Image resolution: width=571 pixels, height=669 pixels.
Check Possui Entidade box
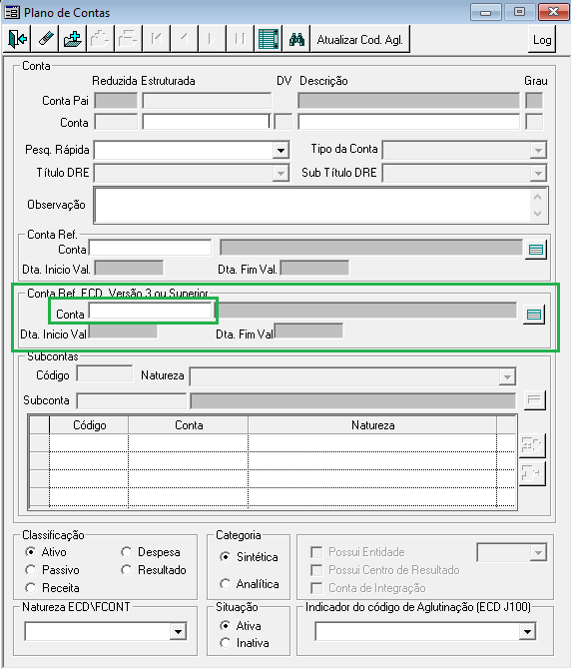click(x=316, y=552)
